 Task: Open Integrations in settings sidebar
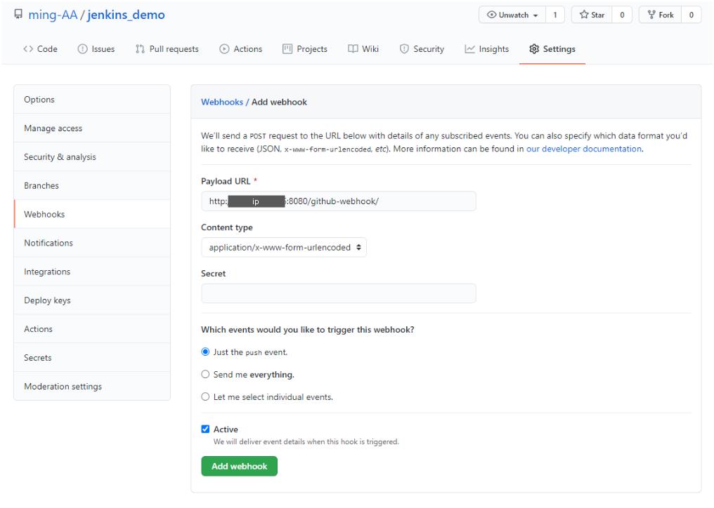92,271
